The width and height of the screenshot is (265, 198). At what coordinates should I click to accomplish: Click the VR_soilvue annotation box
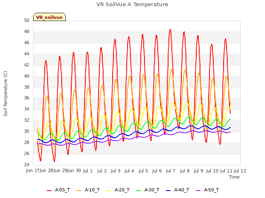click(x=49, y=17)
